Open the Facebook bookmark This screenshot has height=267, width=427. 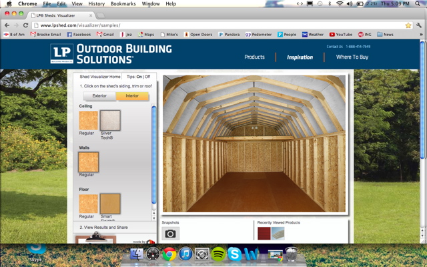[79, 34]
